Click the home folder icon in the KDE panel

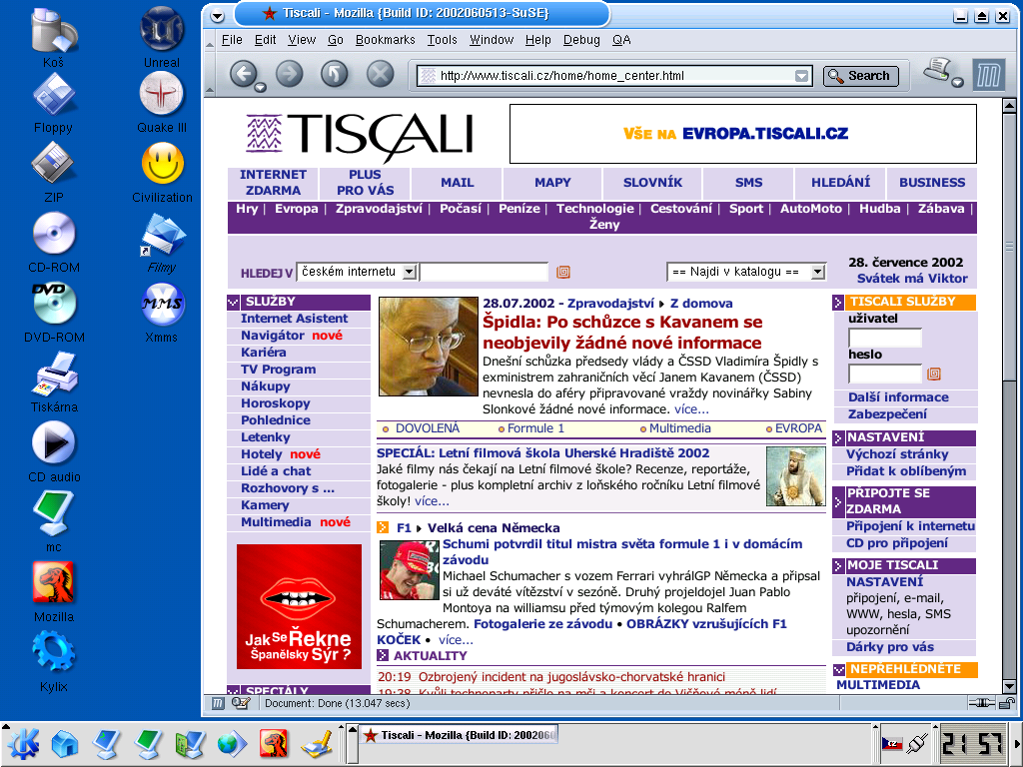pos(65,743)
